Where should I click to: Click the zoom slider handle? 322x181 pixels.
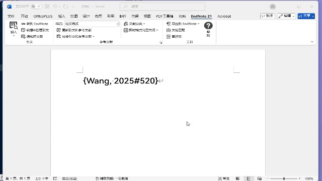pos(284,178)
